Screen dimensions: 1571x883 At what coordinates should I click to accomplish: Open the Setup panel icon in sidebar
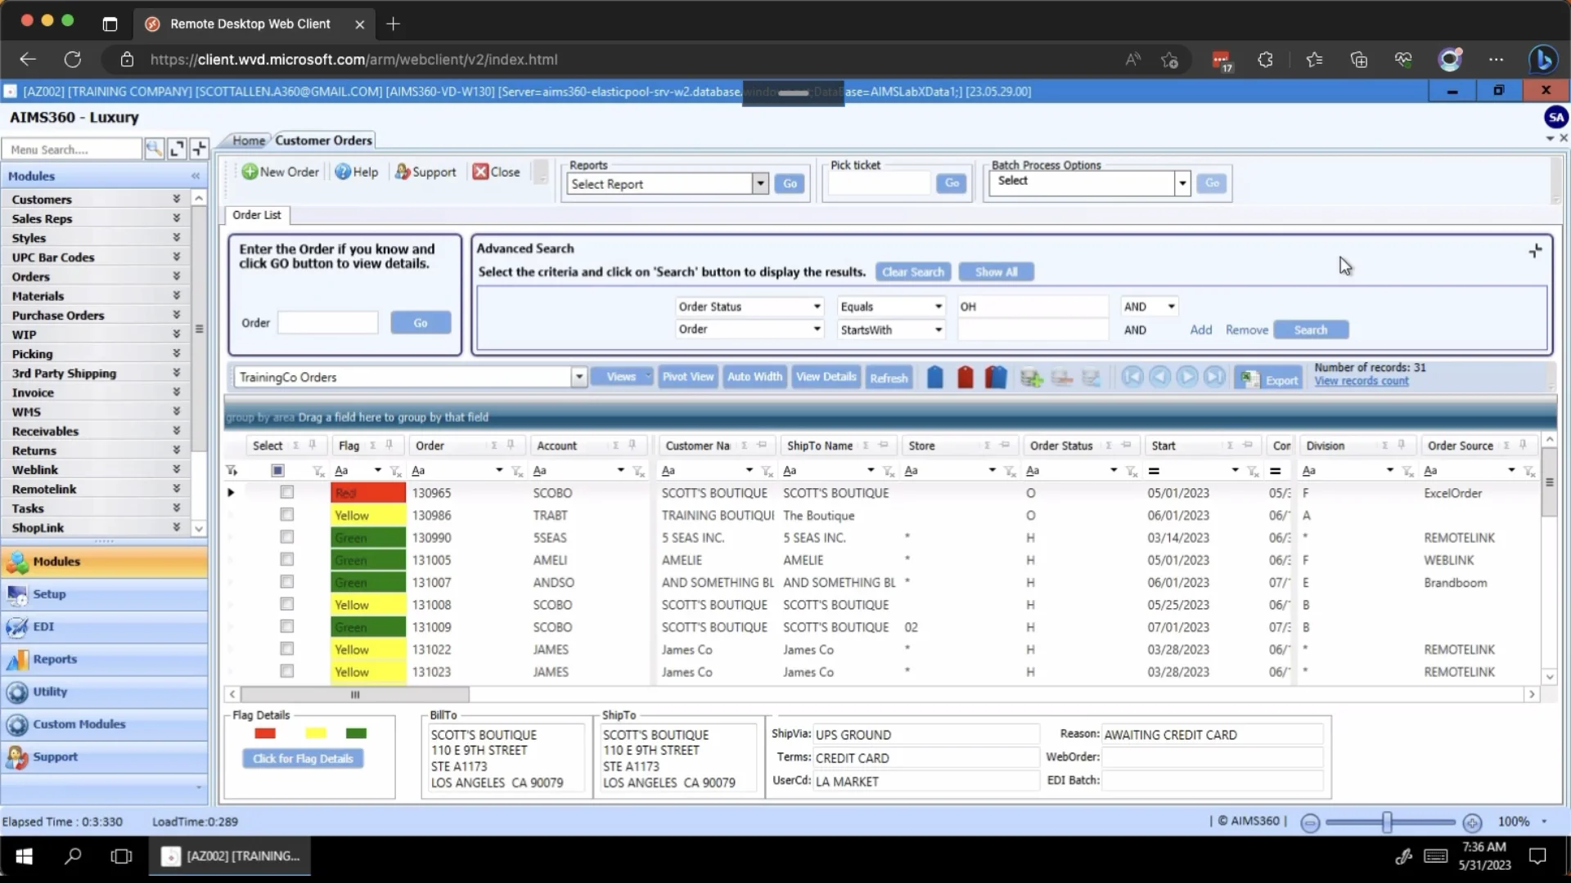tap(18, 594)
